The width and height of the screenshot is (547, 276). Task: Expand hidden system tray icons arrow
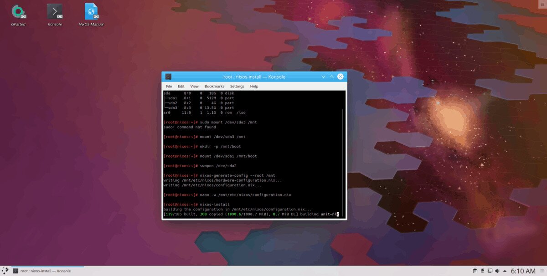click(x=505, y=271)
